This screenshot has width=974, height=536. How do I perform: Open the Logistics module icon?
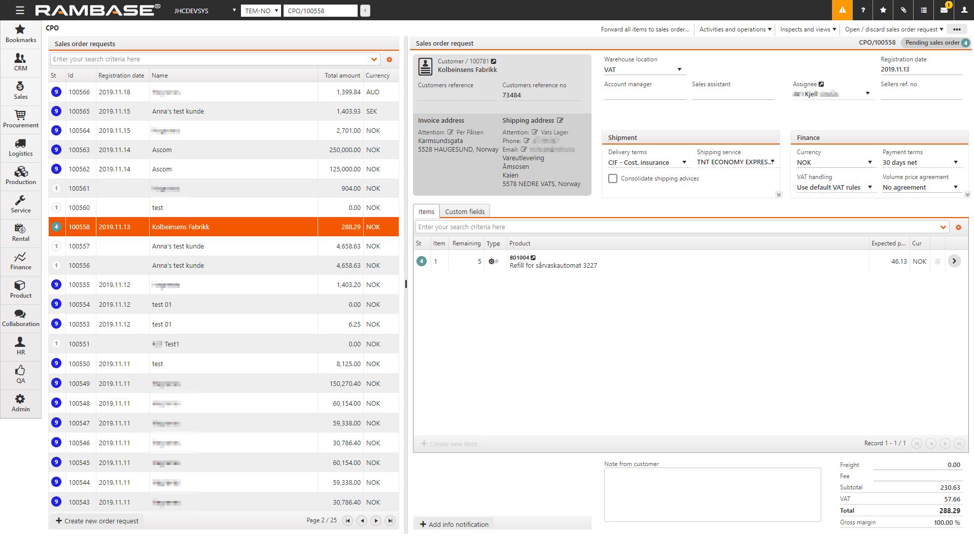point(20,148)
